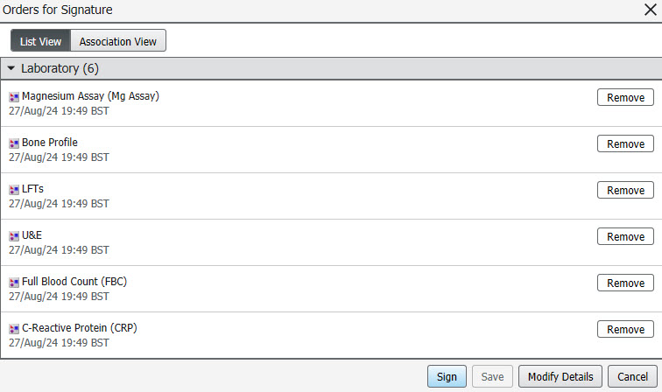The image size is (662, 392).
Task: Collapse the Laboratory (6) section
Action: (11, 68)
